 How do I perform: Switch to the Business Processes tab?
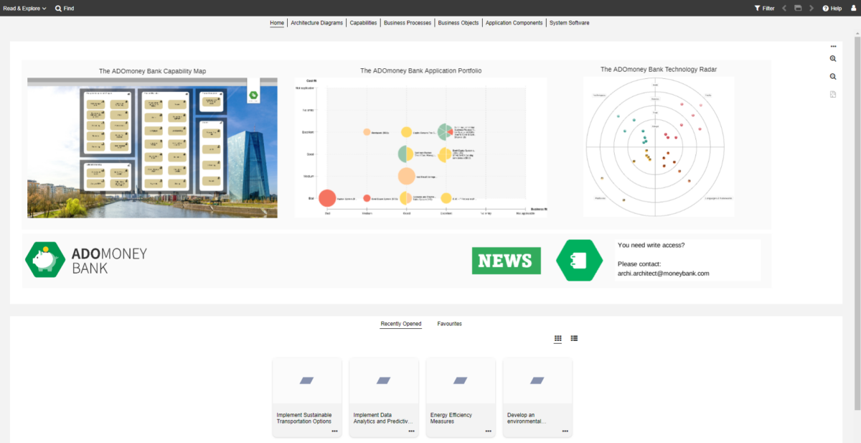(407, 22)
